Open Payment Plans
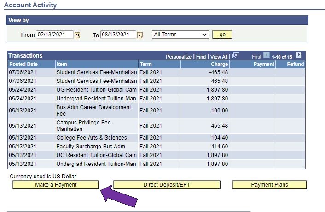325x212 pixels. (x=269, y=185)
